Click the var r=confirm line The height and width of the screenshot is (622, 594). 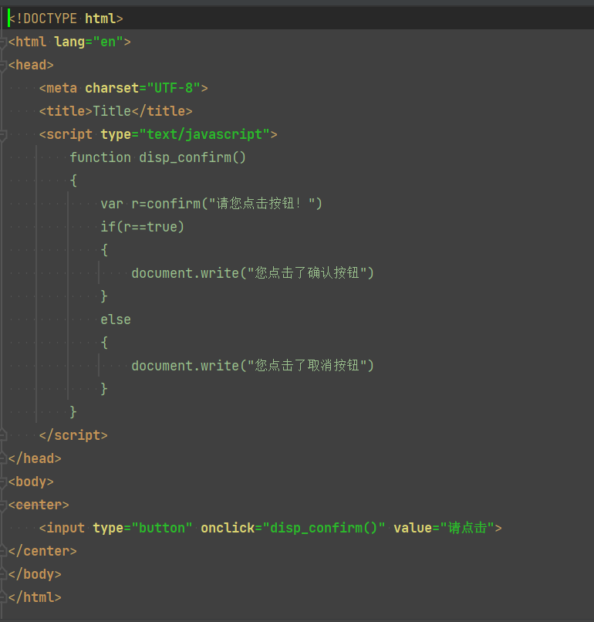coord(211,204)
